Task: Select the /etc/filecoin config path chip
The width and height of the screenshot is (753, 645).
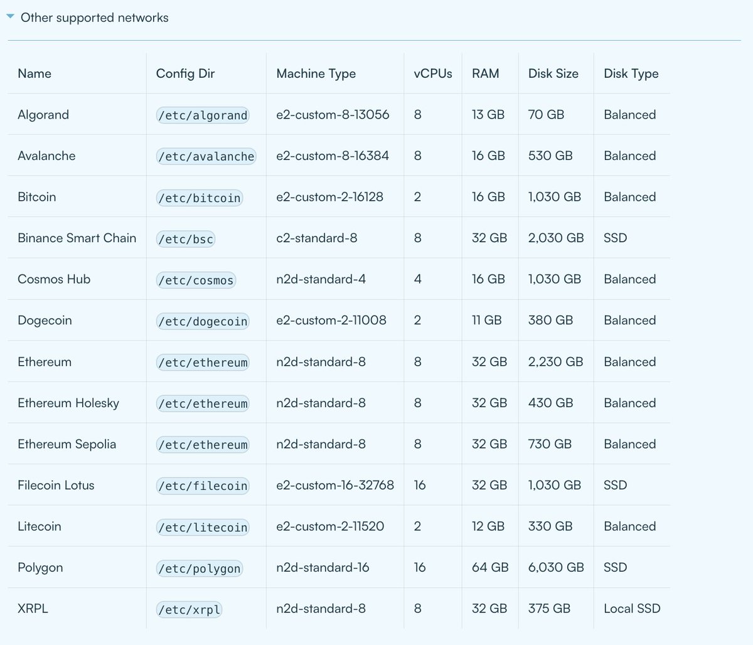Action: pyautogui.click(x=201, y=485)
